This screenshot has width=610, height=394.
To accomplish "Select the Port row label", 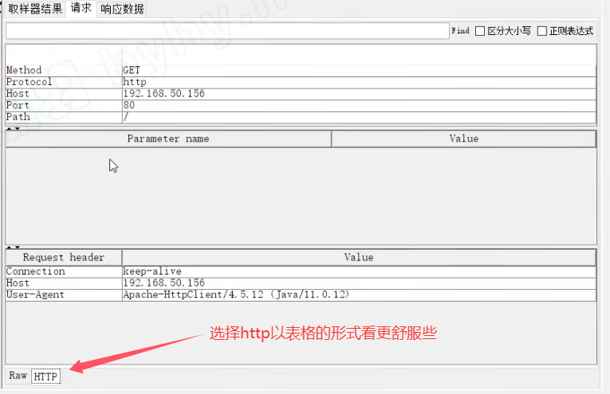I will pyautogui.click(x=64, y=105).
